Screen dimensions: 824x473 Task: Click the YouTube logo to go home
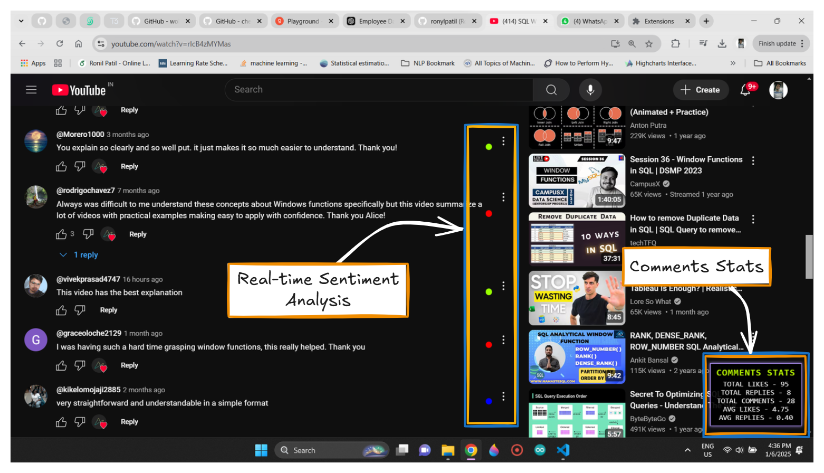point(79,90)
